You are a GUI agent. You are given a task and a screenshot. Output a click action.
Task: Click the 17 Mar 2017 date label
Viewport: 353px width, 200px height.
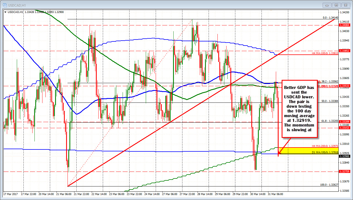[x=10, y=194]
